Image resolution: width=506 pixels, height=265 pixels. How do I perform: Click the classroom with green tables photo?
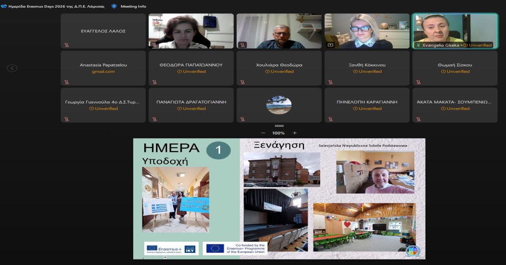tap(364, 227)
